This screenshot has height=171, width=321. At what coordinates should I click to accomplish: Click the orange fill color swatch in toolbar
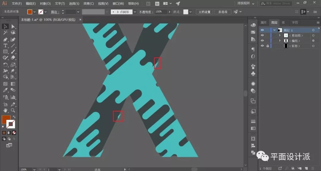[6, 120]
